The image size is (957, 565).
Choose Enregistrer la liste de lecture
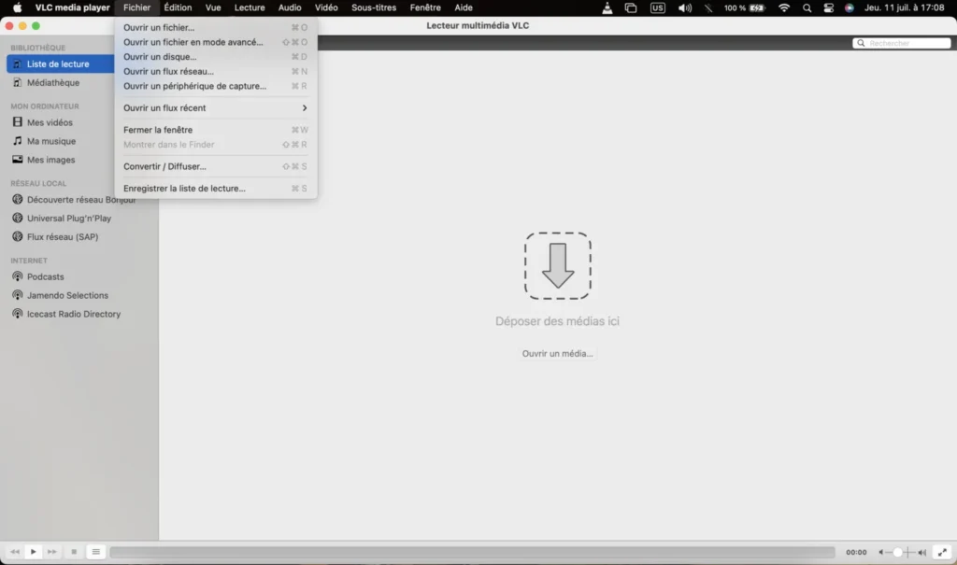[216, 189]
